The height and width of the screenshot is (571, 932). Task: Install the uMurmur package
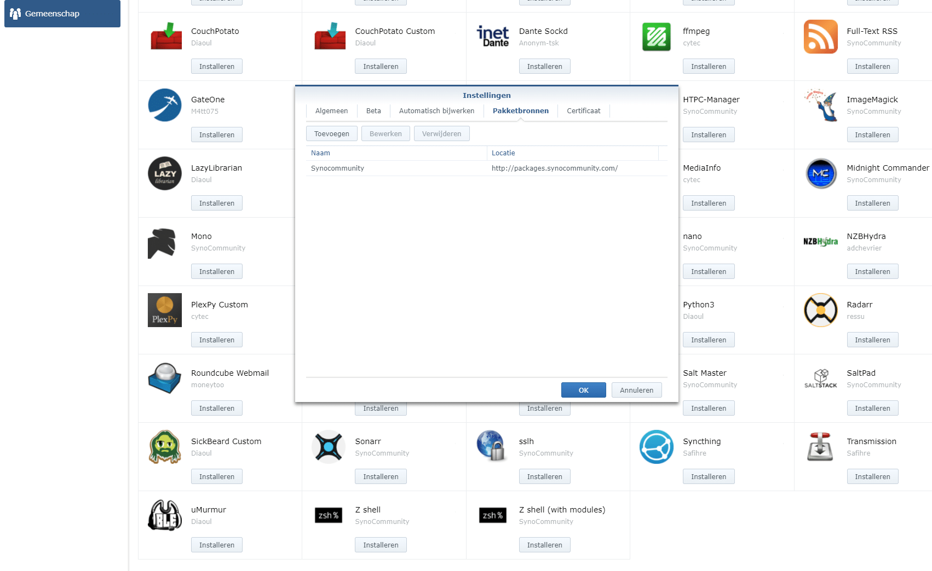pyautogui.click(x=217, y=545)
